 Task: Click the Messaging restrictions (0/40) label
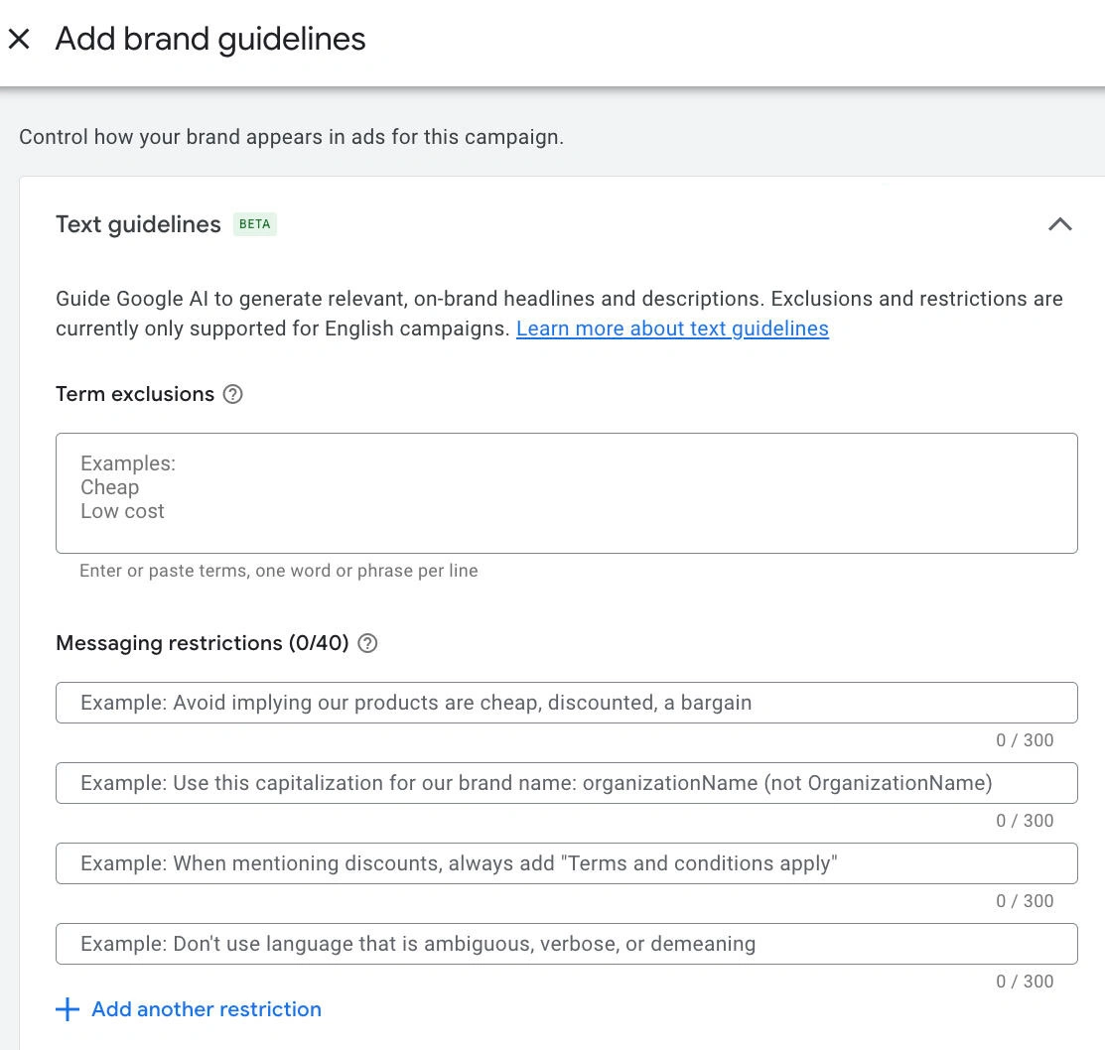203,643
